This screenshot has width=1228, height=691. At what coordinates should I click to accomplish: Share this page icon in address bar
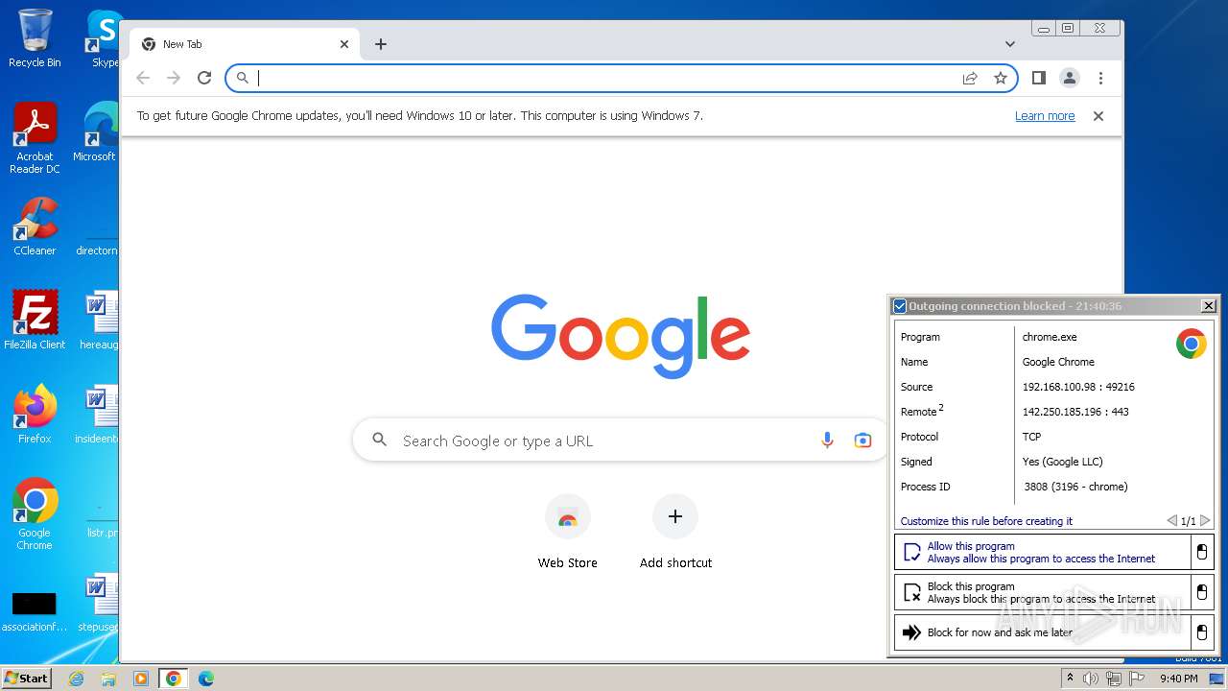970,78
